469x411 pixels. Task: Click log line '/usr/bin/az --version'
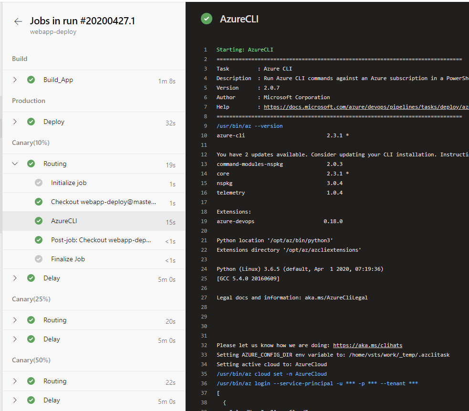250,126
